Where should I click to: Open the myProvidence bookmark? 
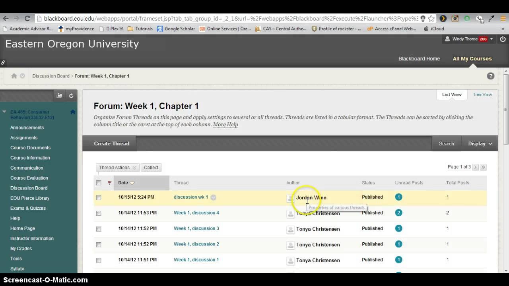click(x=76, y=29)
